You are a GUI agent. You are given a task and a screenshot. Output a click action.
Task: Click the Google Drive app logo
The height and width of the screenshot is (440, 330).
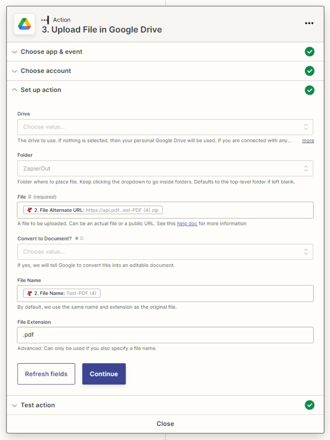point(24,24)
